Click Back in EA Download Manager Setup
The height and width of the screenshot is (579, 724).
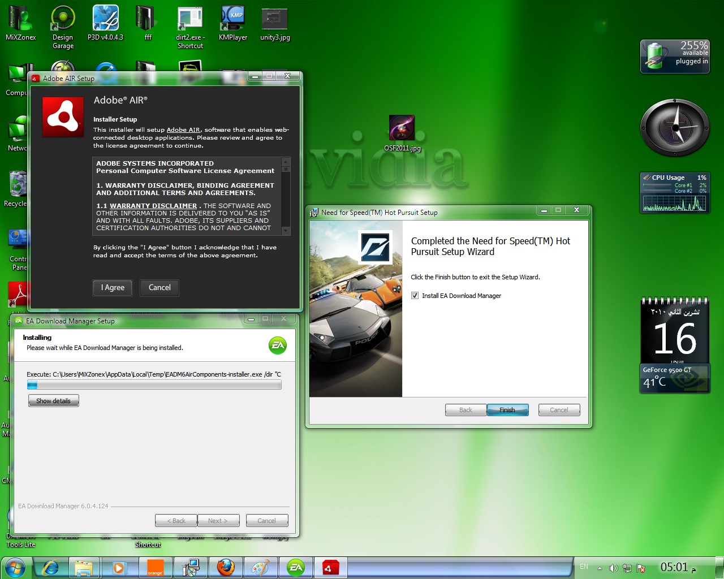point(176,521)
